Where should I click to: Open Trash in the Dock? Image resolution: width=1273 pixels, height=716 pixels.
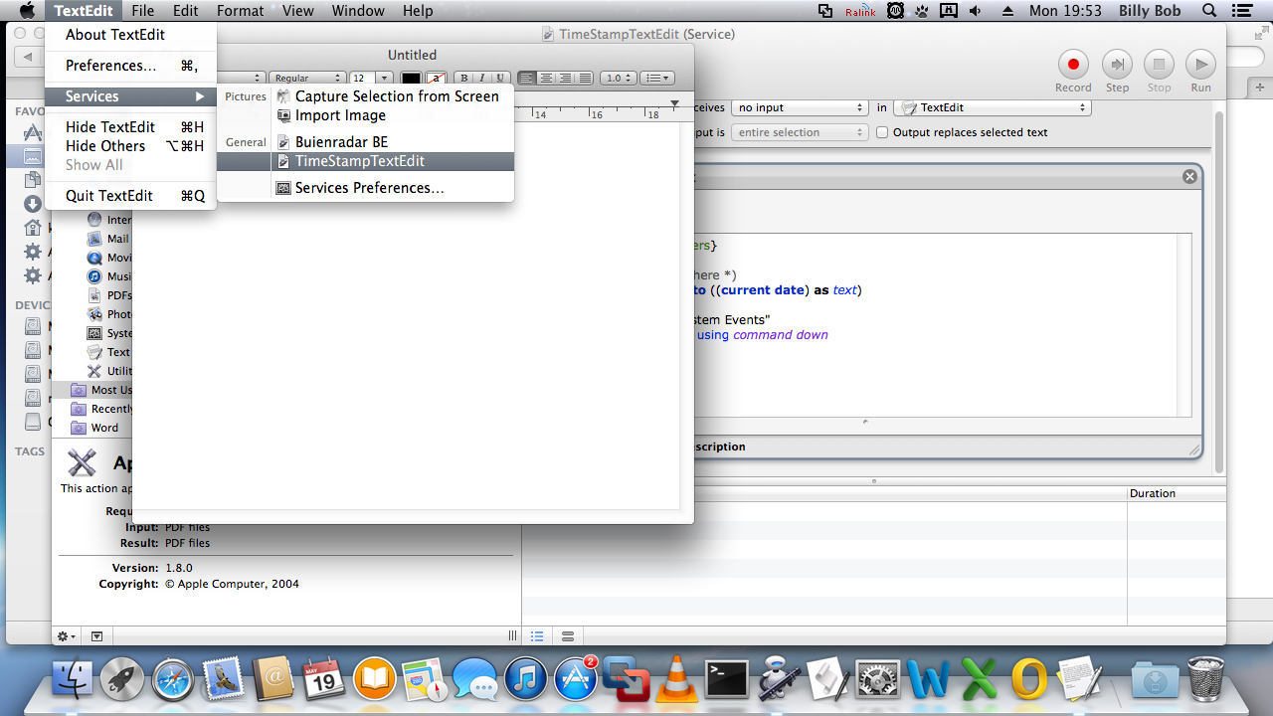click(1206, 681)
